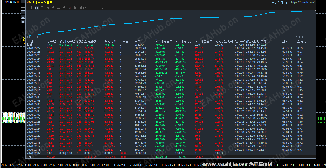Click profit amount 7993.69

90,62
